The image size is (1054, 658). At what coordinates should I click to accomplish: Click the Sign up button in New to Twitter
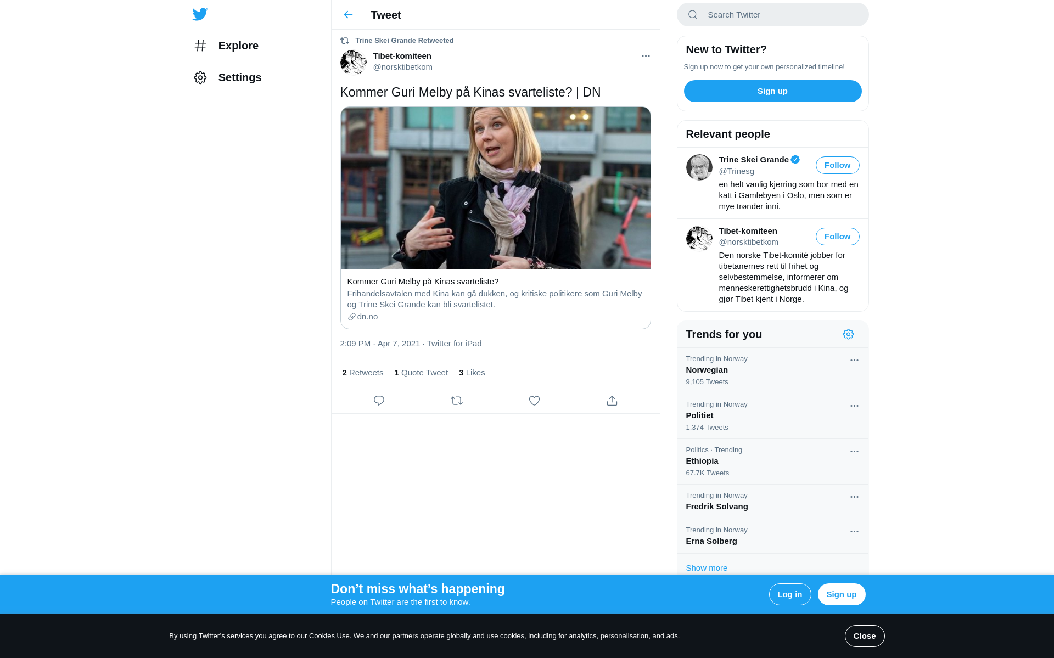(x=772, y=91)
